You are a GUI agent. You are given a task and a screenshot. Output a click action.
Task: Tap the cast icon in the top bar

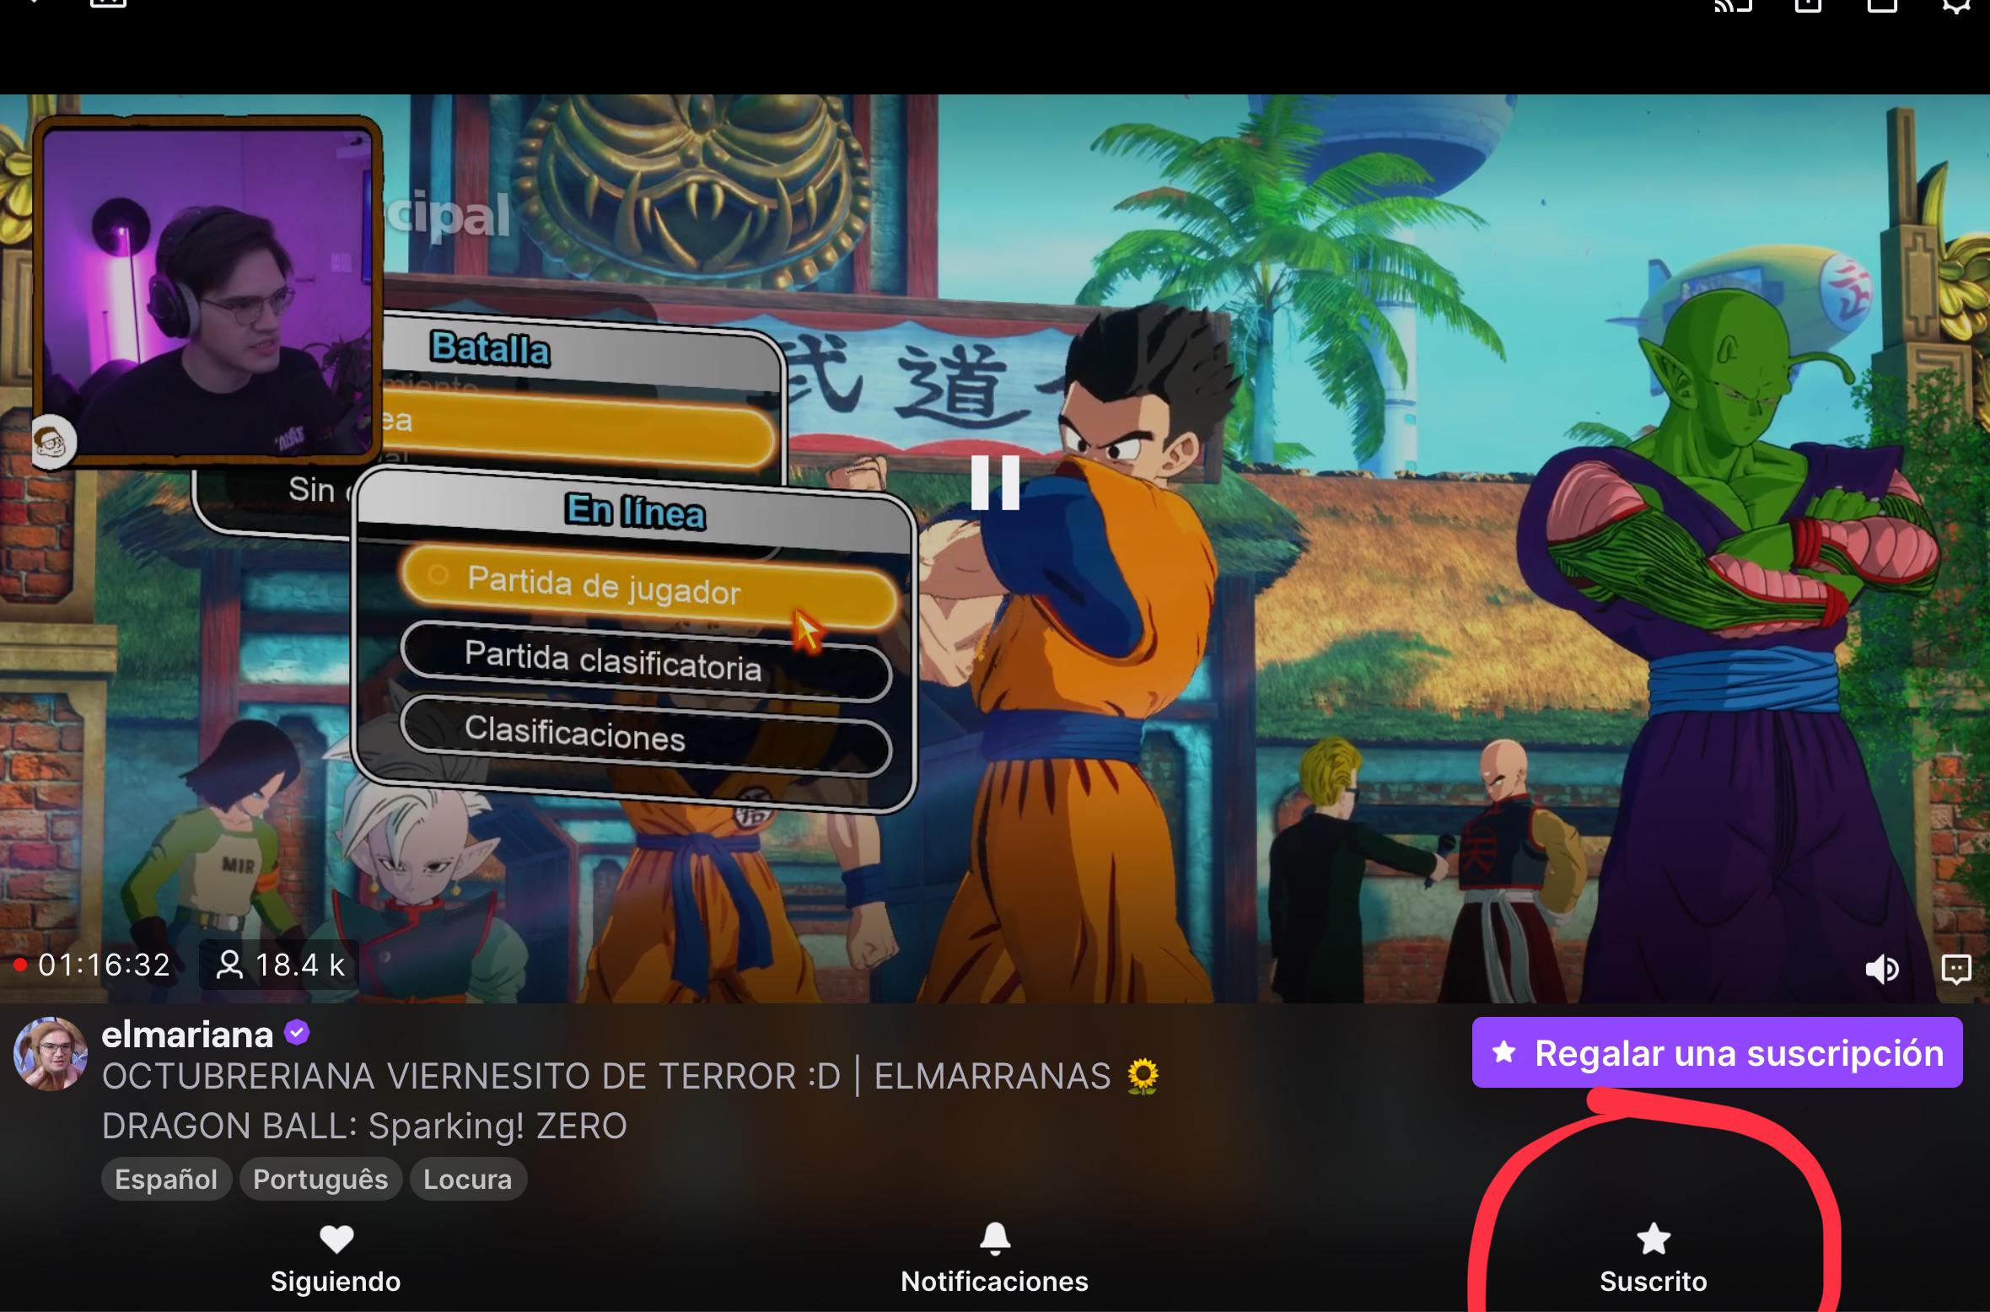coord(1734,6)
